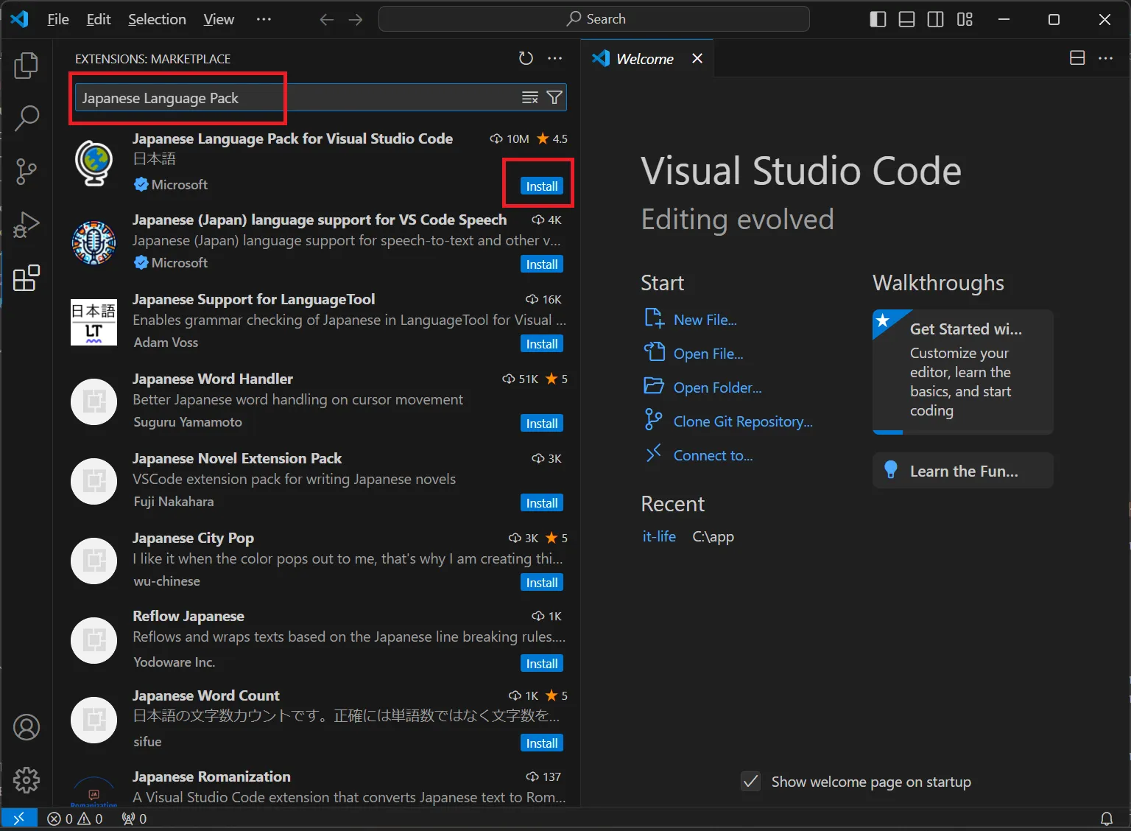
Task: Open Customize Layout icon
Action: pos(965,19)
